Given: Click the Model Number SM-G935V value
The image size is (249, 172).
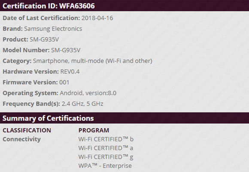Looking at the screenshot, I should tap(66, 50).
